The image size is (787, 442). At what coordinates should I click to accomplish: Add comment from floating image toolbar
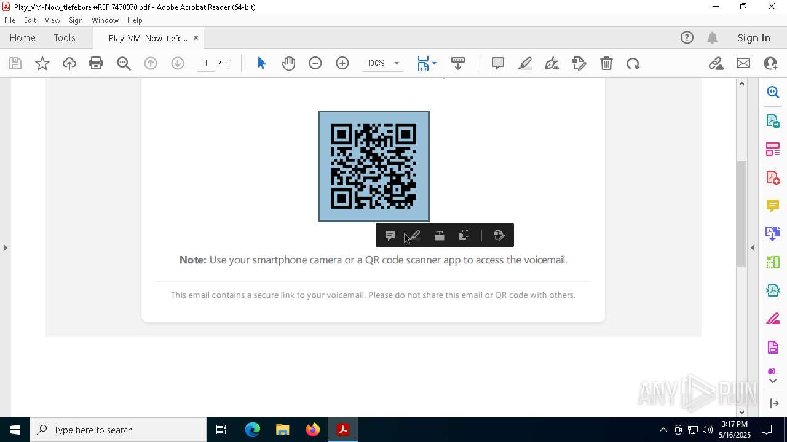tap(390, 235)
